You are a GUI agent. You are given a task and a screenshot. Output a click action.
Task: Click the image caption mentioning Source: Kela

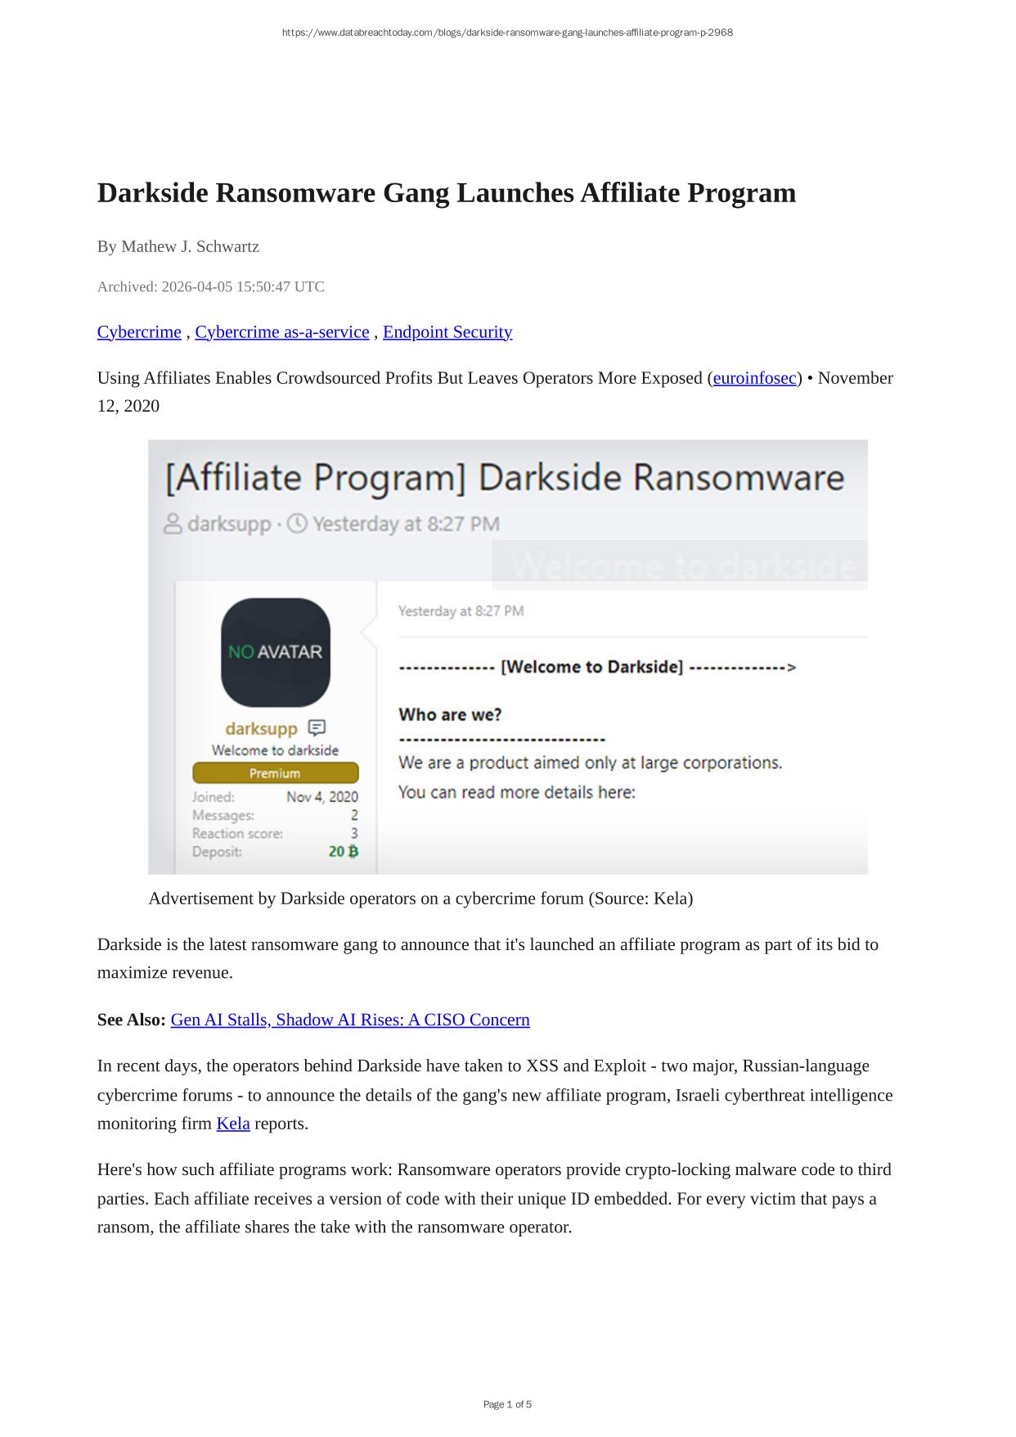(420, 899)
